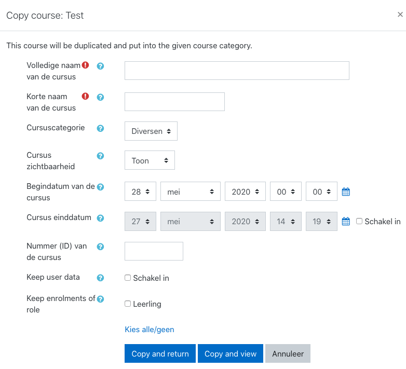Open help for Keep enrolments of role
The image size is (406, 369).
[x=100, y=299]
